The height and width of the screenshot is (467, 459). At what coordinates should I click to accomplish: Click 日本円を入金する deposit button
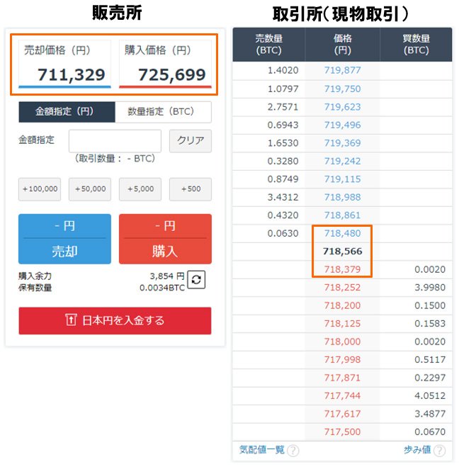tap(115, 321)
